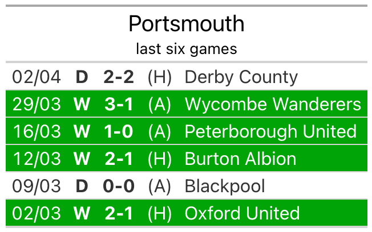Image resolution: width=372 pixels, height=232 pixels.
Task: Click the 12/03 date entry
Action: pos(37,159)
